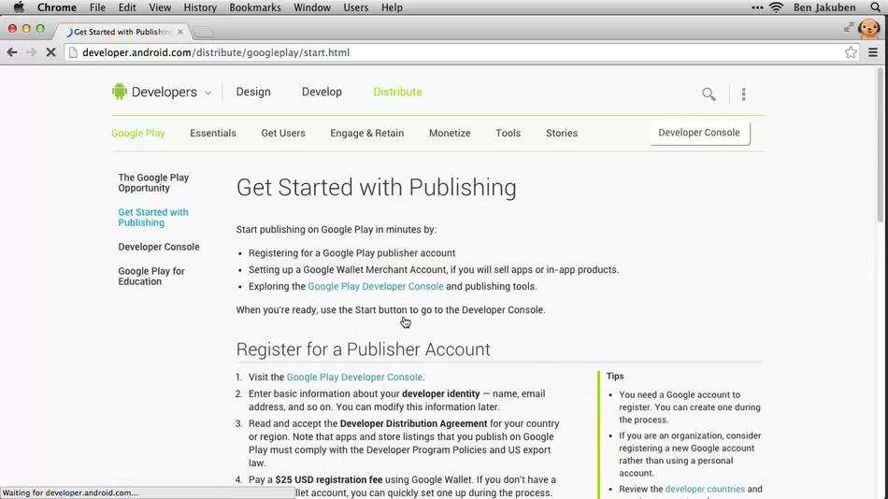Click the Get Started with Publishing heading
Image resolution: width=888 pixels, height=499 pixels.
376,188
